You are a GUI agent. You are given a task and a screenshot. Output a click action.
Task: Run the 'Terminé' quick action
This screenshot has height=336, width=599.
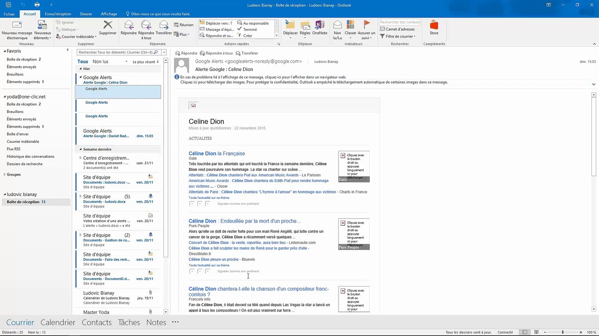(247, 29)
